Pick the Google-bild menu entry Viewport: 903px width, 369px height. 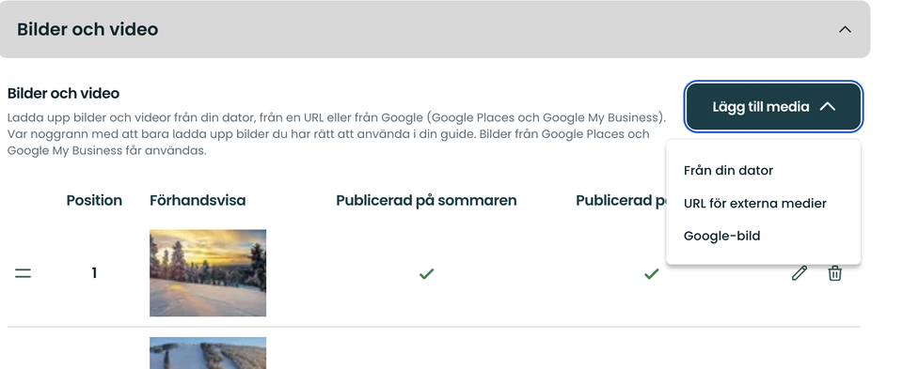pos(721,237)
